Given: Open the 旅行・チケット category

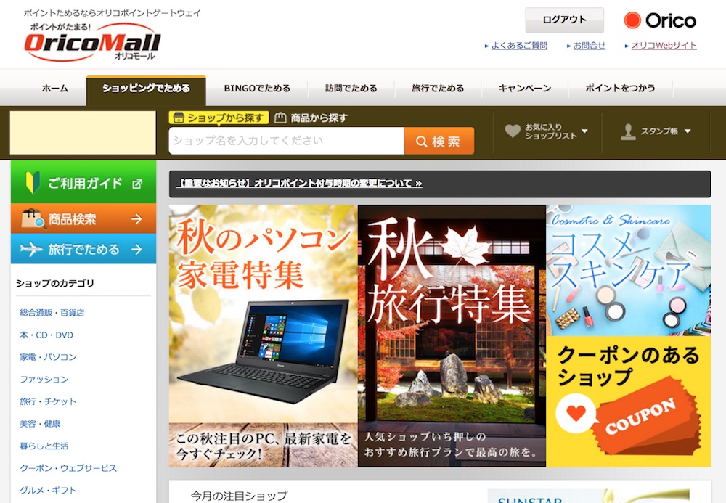Looking at the screenshot, I should coord(48,401).
